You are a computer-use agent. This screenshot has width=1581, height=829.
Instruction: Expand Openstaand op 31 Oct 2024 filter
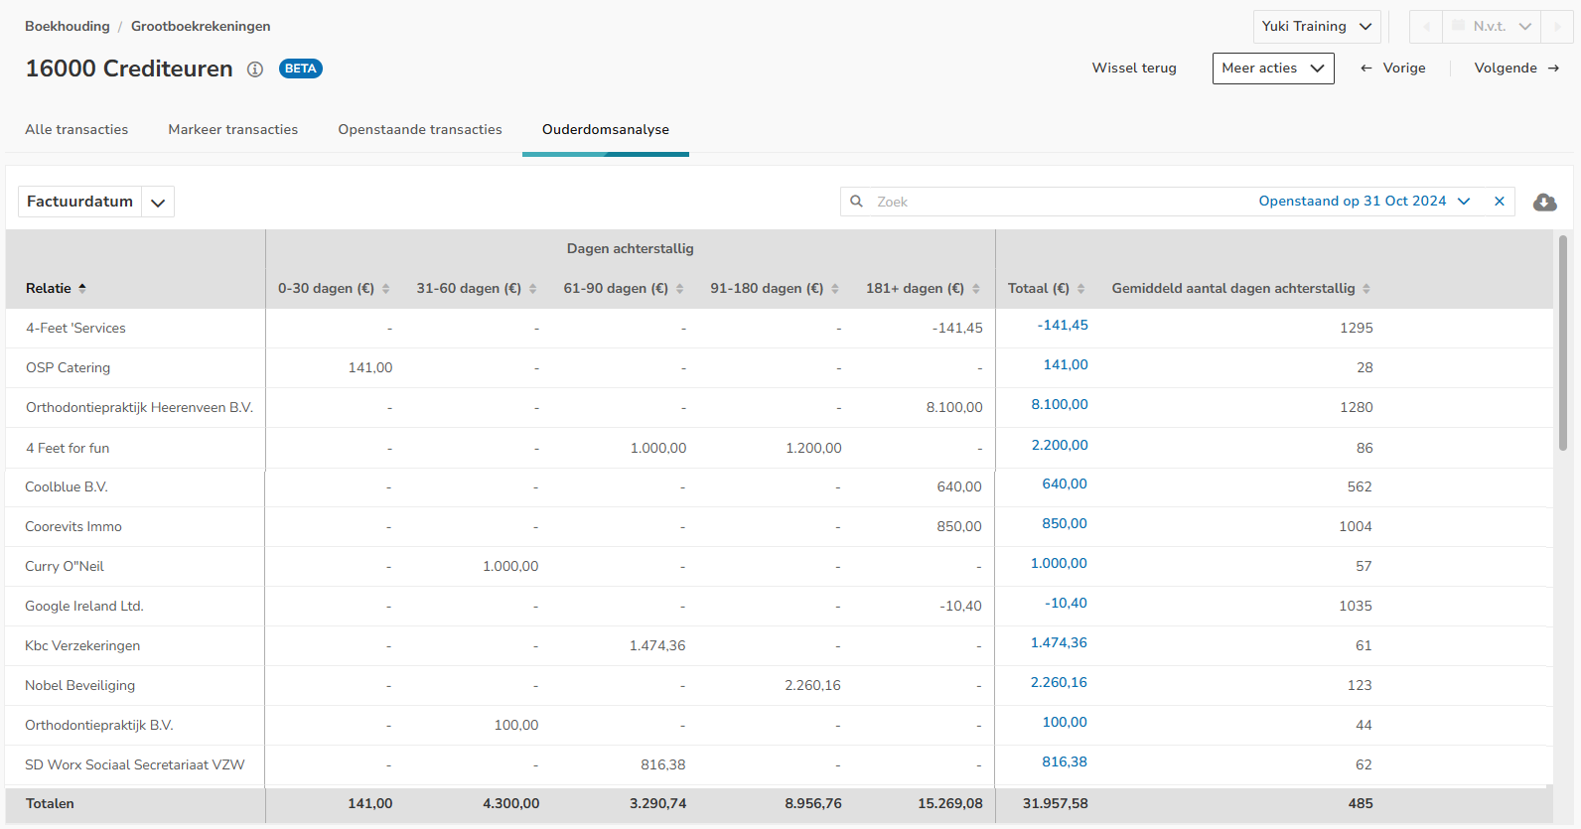pyautogui.click(x=1463, y=202)
